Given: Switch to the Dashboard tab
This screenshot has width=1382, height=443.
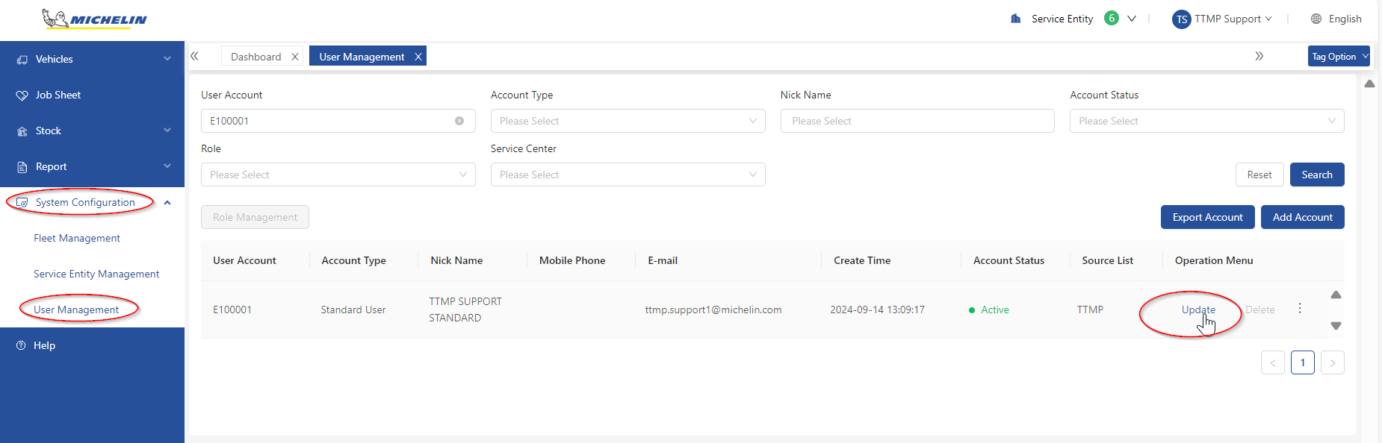Looking at the screenshot, I should [x=255, y=57].
